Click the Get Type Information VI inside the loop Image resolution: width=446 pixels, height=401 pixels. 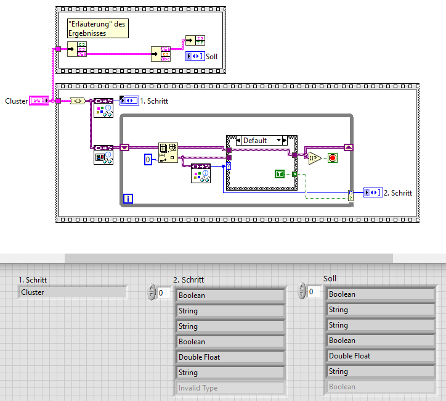pyautogui.click(x=201, y=173)
